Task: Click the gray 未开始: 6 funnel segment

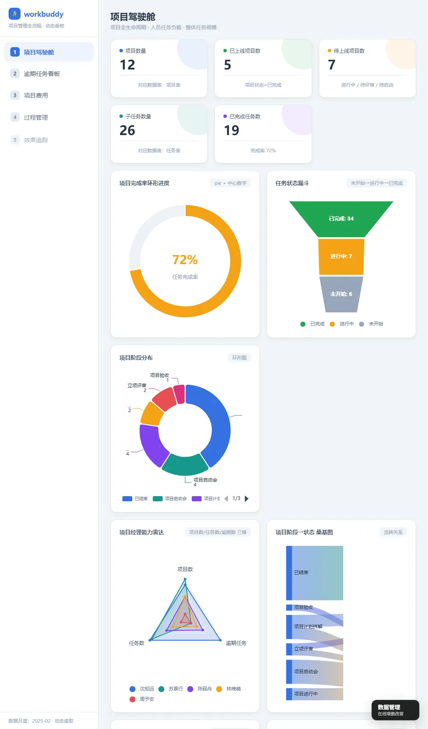Action: (341, 294)
